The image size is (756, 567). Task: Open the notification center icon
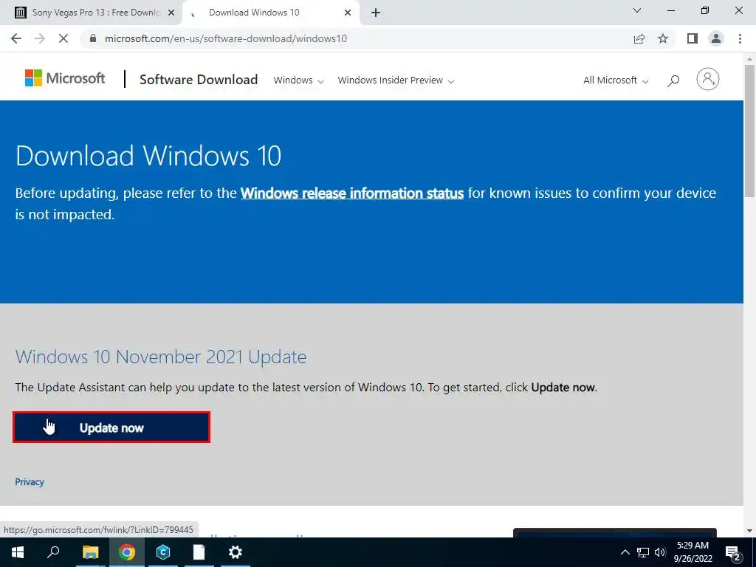pyautogui.click(x=733, y=552)
